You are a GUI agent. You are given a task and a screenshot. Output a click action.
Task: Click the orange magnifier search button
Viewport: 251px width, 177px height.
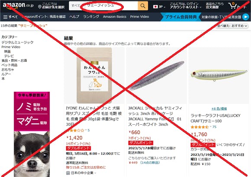143,6
